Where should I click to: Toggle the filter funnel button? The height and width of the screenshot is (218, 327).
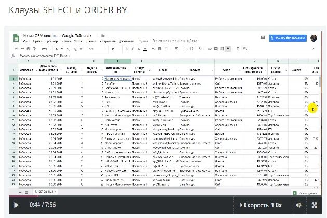pyautogui.click(x=228, y=49)
